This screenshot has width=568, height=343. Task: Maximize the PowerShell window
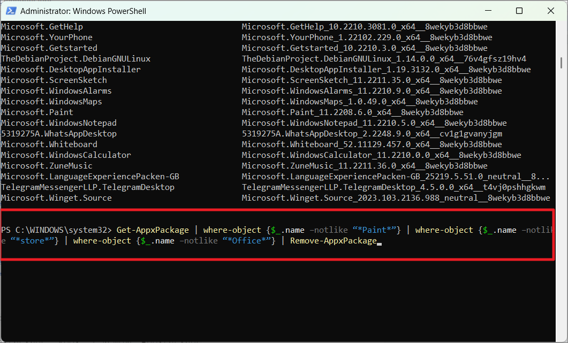pyautogui.click(x=519, y=11)
